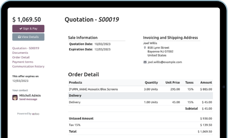
Task: Jump to the Documents section
Action: pos(20,53)
